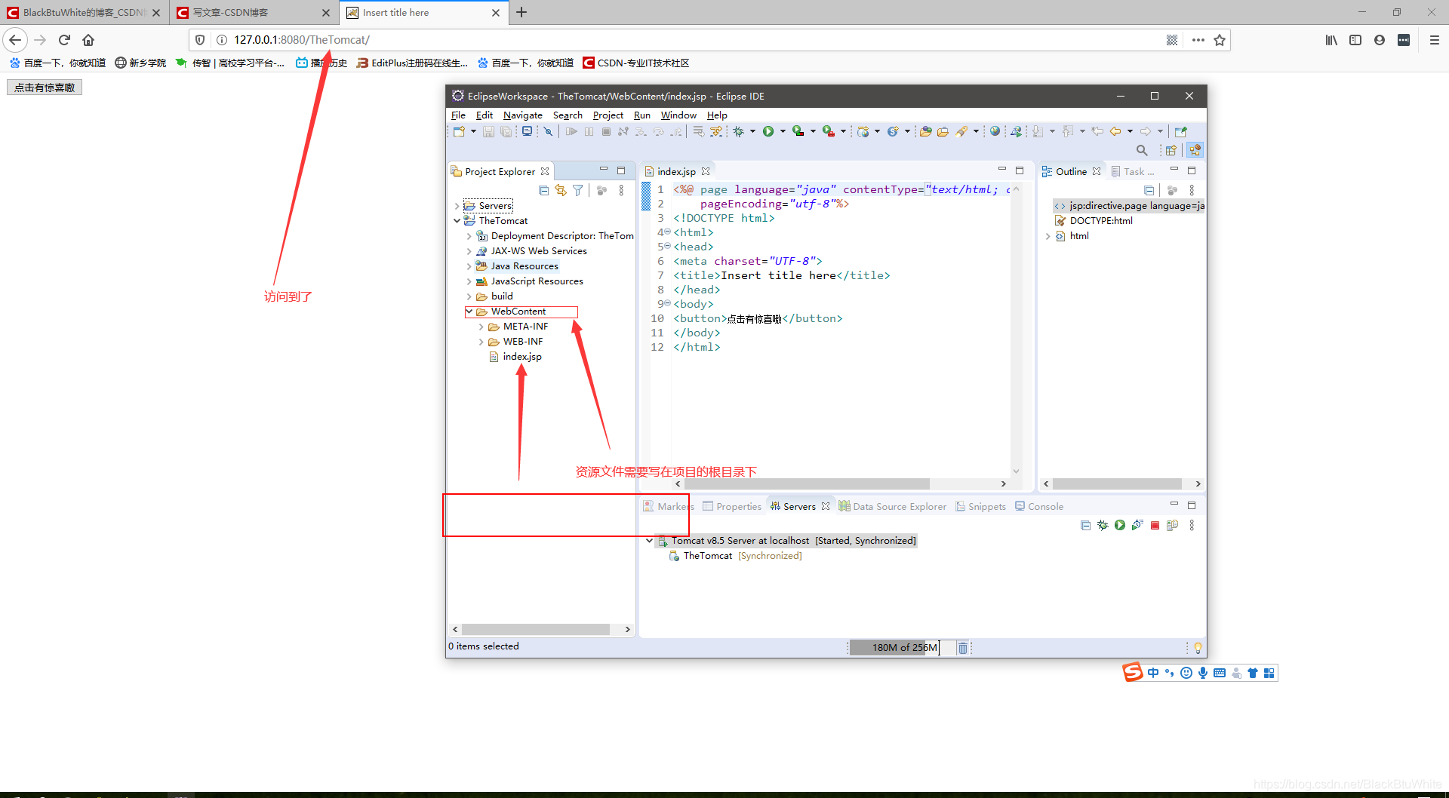Click the Eclipse toolbar search magnifier icon
Screen dimensions: 1449x798
(1142, 150)
